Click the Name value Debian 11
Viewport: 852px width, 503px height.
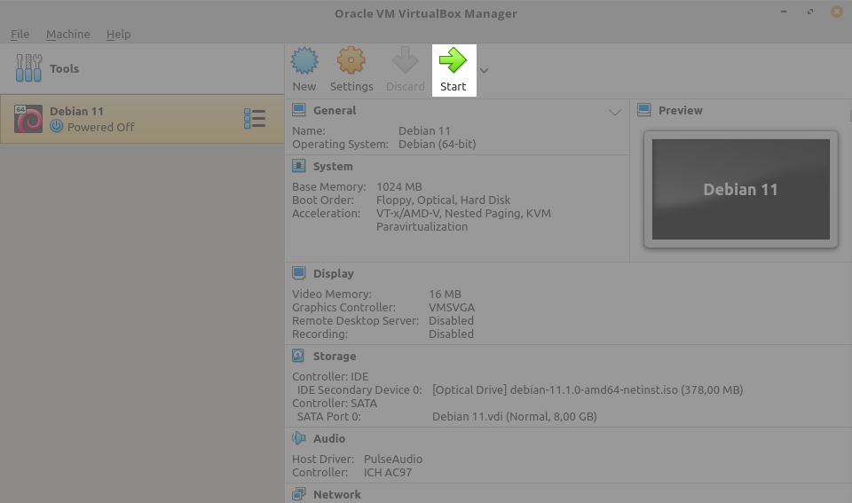point(424,131)
